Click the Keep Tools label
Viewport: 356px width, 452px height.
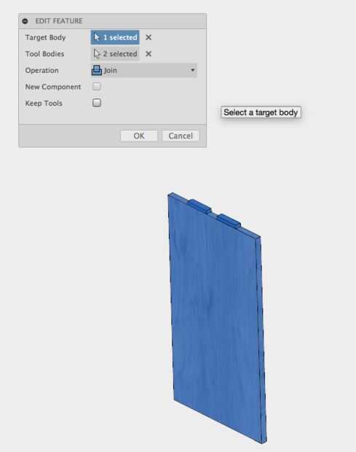coord(44,104)
